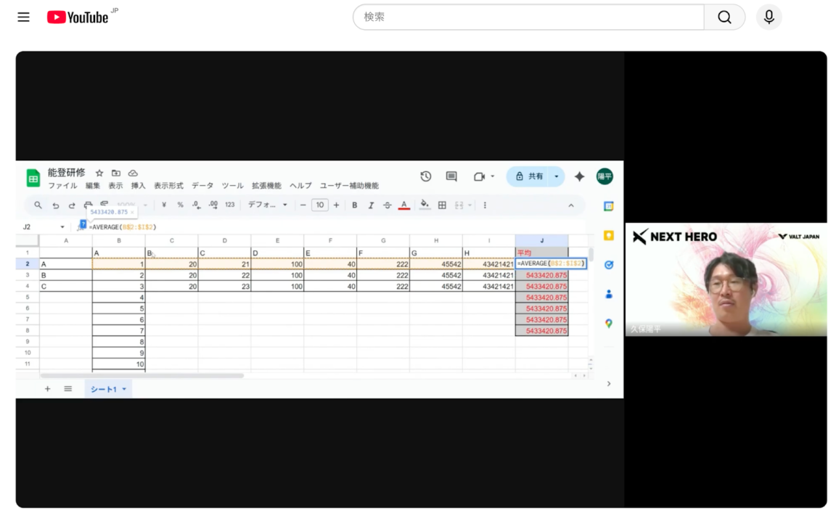Start voice search with the microphone icon
Viewport: 836px width, 516px height.
769,17
